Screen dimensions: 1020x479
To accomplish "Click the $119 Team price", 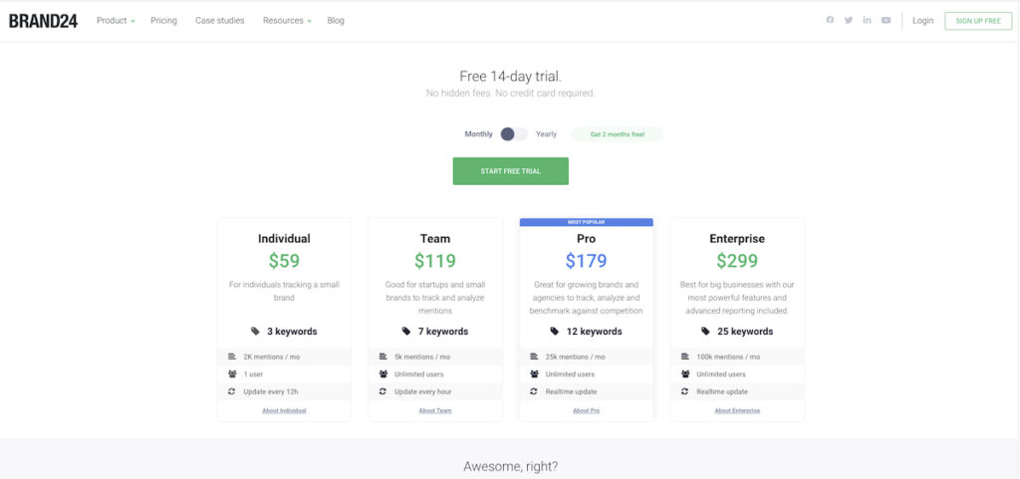I will [435, 261].
